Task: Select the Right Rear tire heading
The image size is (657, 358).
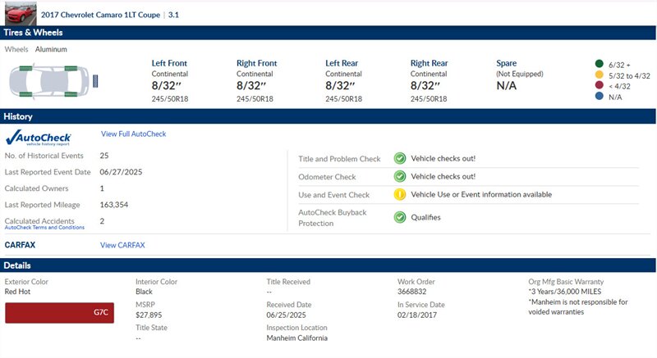Action: tap(429, 63)
